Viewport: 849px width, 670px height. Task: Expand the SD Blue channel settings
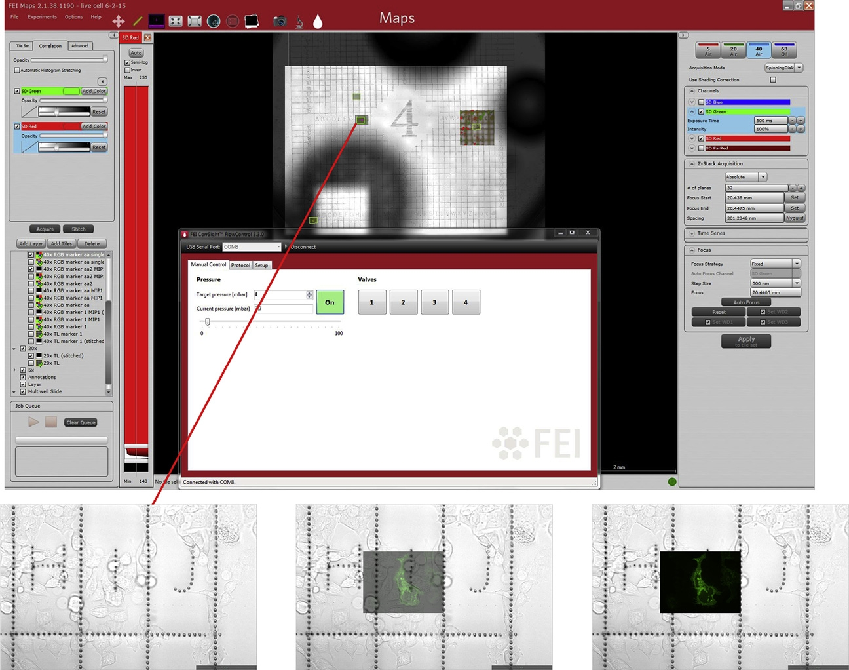[692, 102]
